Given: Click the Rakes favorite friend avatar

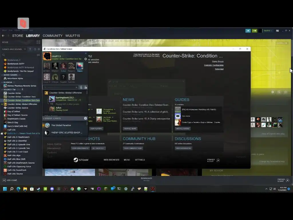Looking at the screenshot, I should (x=80, y=66).
